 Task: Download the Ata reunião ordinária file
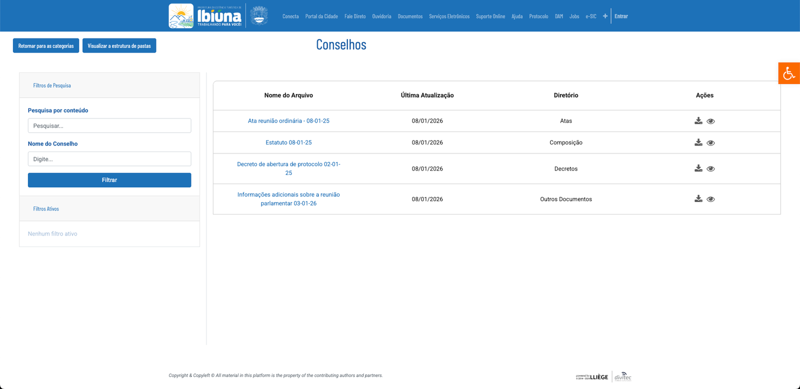click(698, 120)
